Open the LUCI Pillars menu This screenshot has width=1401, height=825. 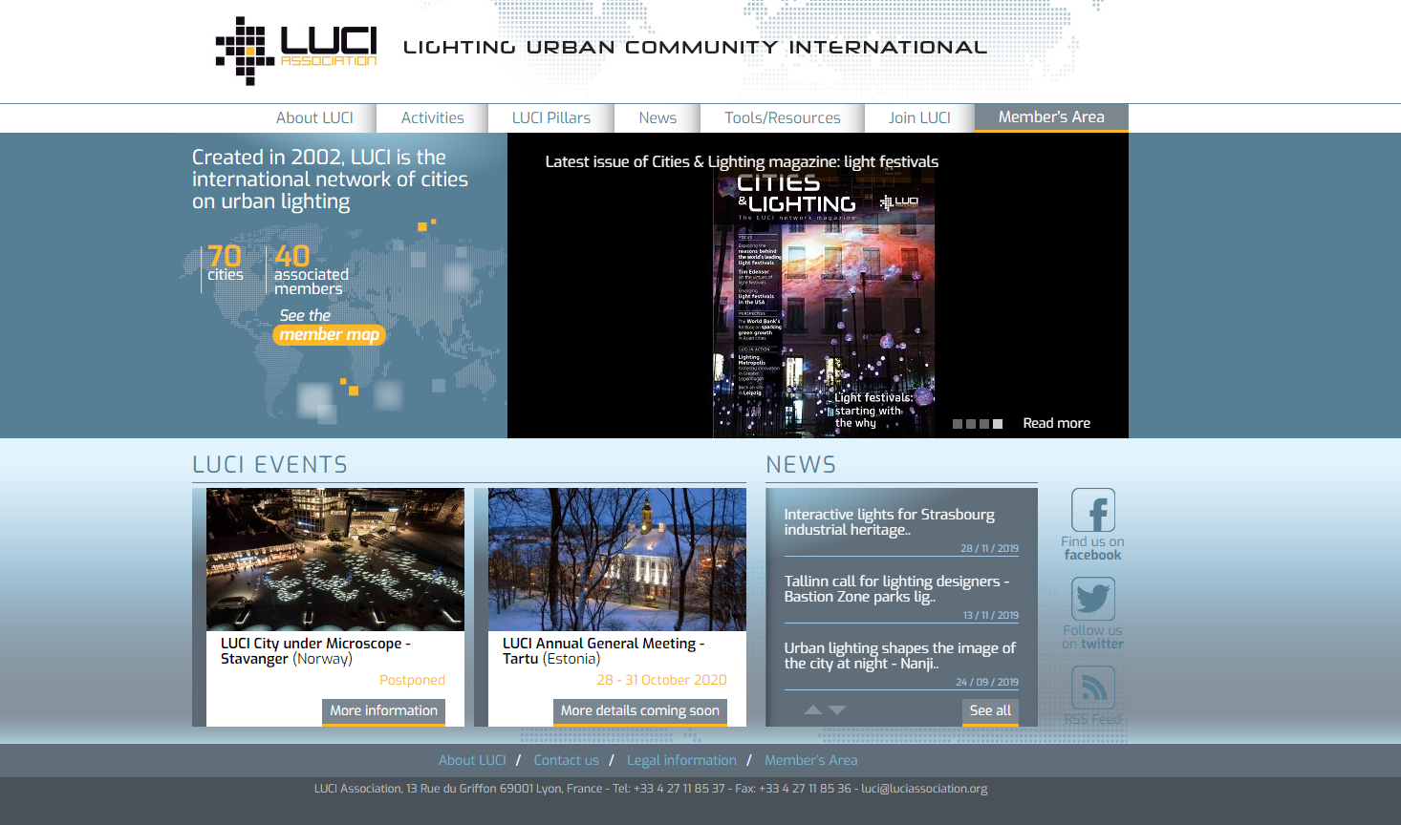(550, 118)
